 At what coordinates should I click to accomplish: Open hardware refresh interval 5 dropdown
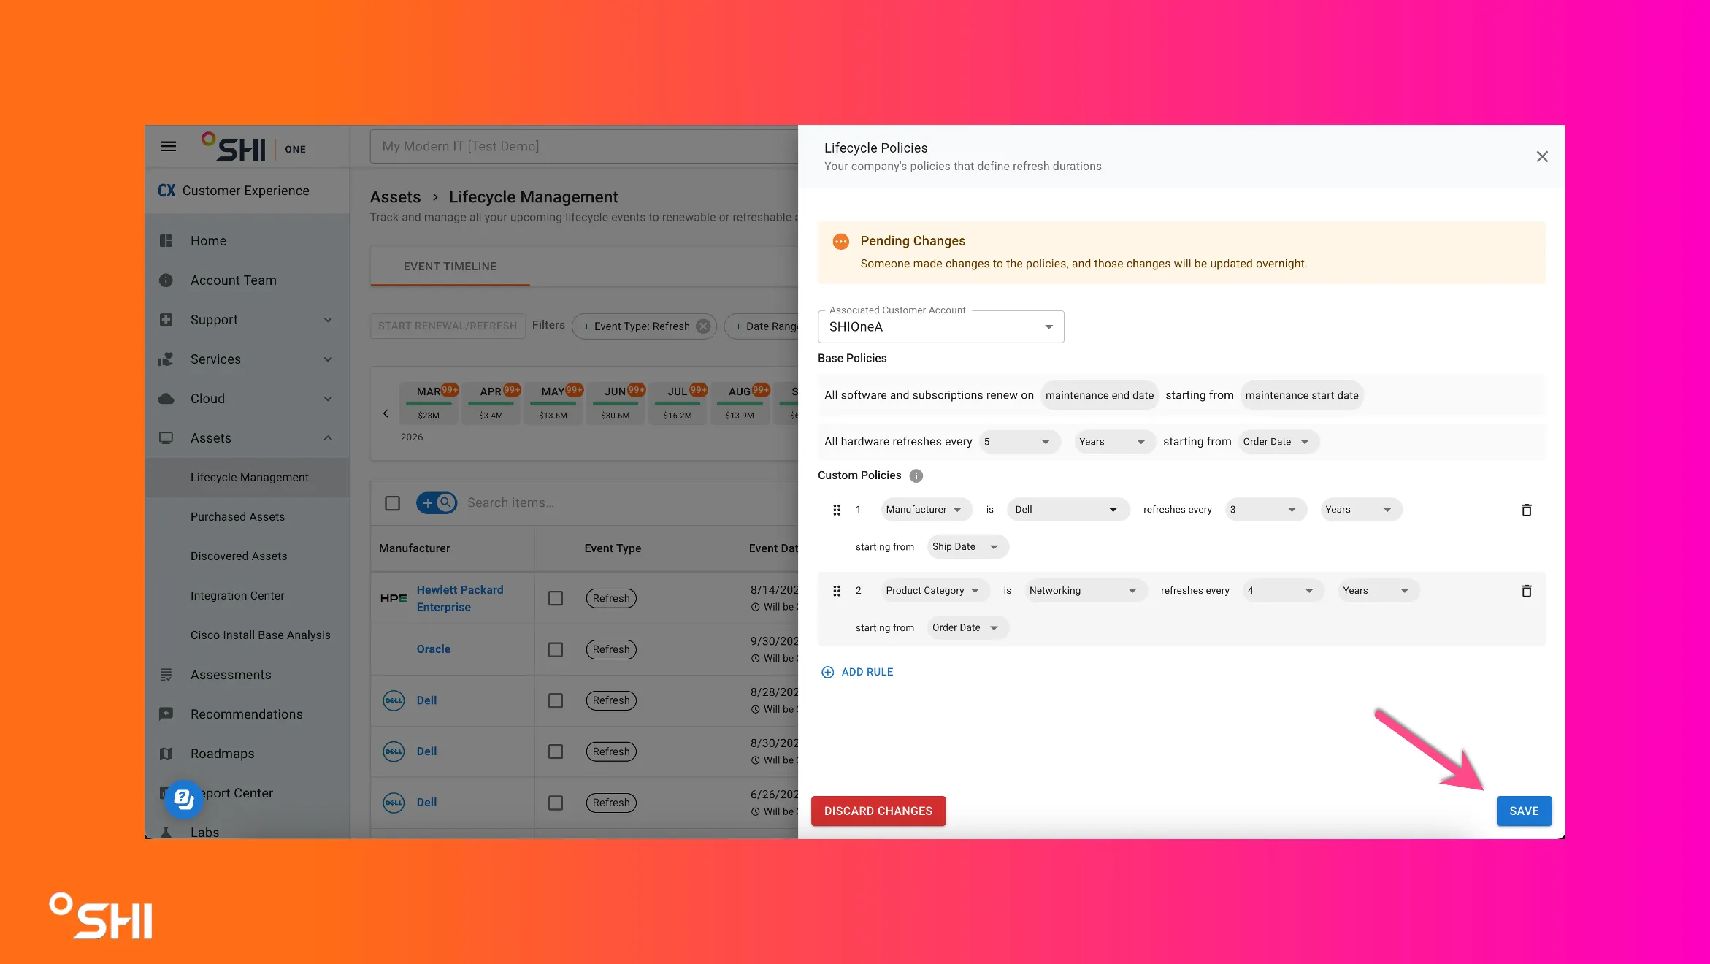1019,442
